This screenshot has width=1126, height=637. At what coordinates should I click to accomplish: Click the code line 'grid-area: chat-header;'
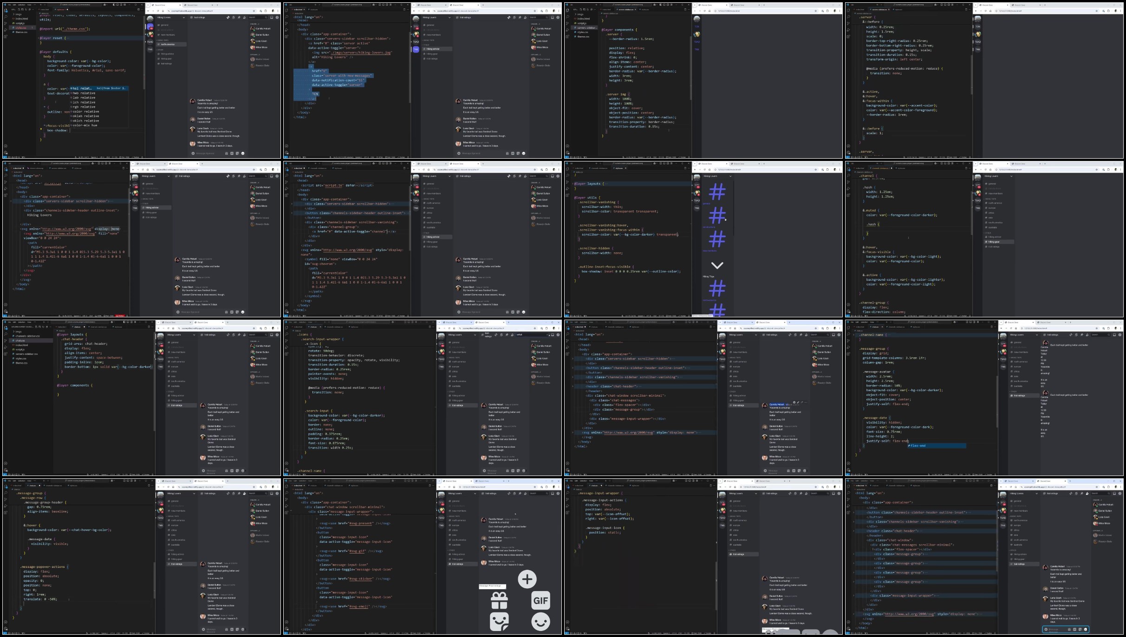pos(86,344)
